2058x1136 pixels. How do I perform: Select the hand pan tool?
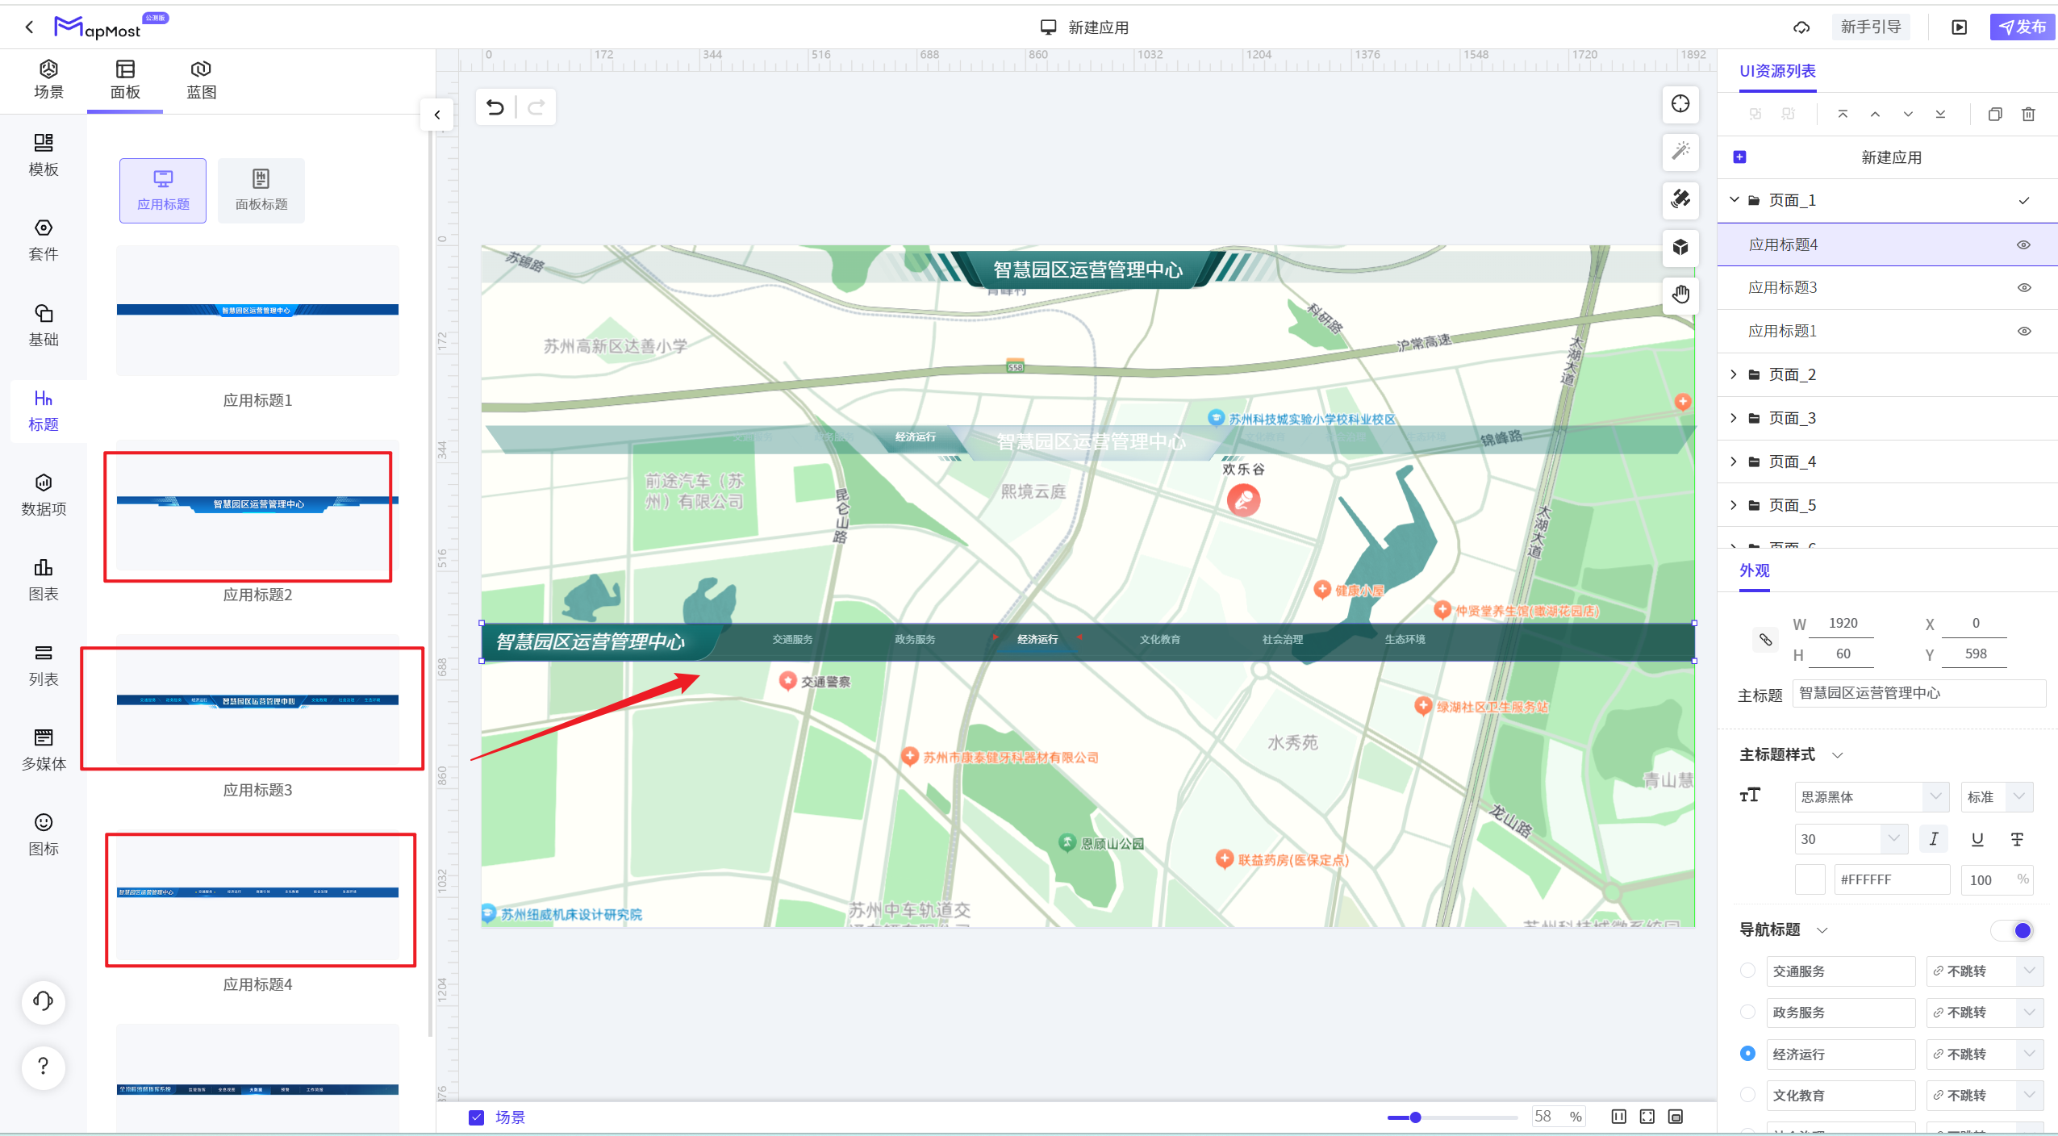pyautogui.click(x=1680, y=294)
